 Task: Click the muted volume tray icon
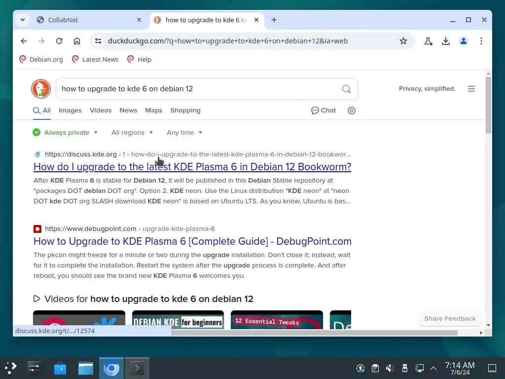pyautogui.click(x=390, y=368)
